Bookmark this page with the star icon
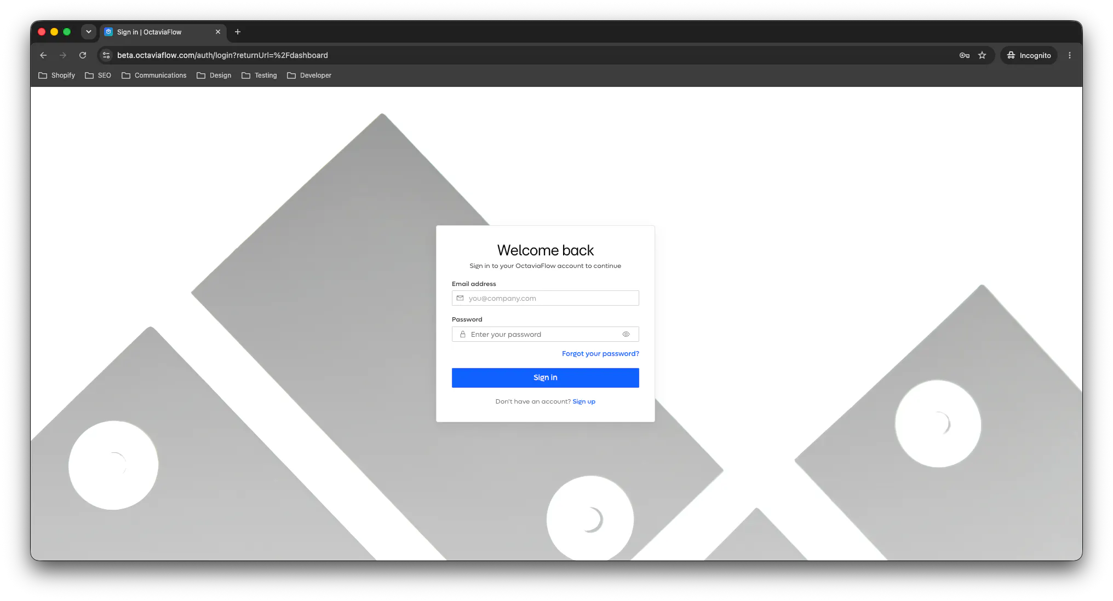Viewport: 1113px width, 601px height. 982,55
